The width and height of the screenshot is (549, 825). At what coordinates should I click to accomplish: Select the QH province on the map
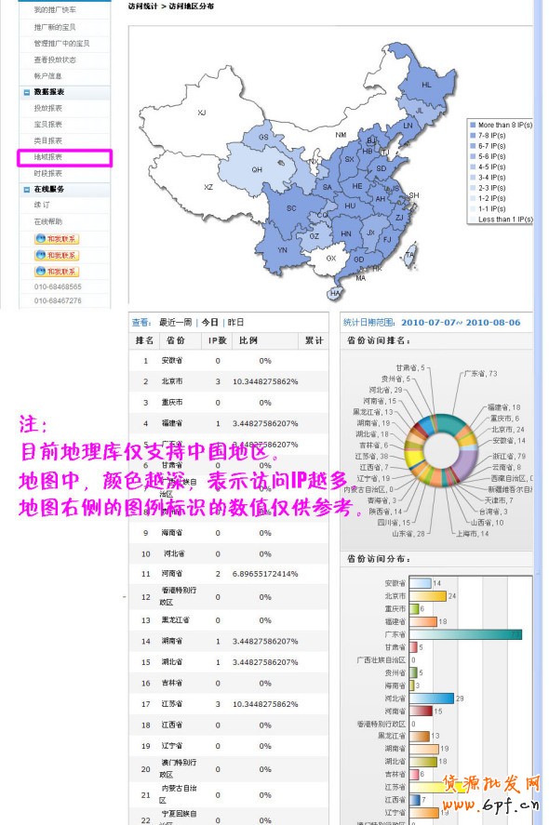(x=256, y=169)
